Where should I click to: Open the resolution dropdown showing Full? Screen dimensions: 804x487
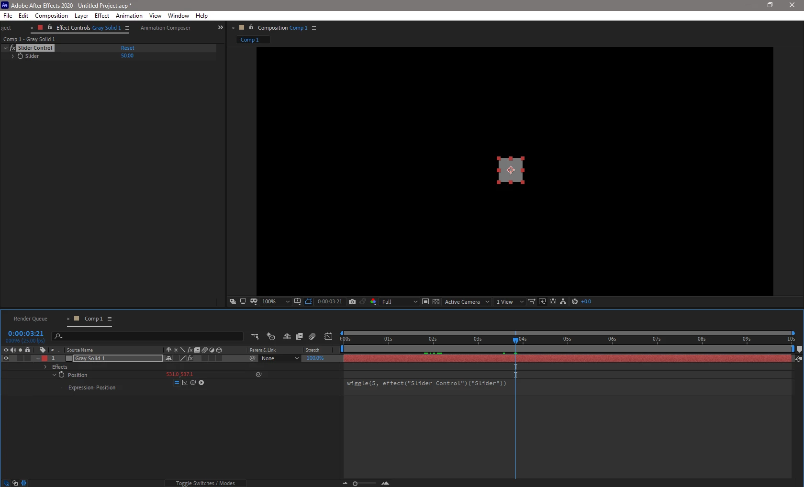(399, 302)
